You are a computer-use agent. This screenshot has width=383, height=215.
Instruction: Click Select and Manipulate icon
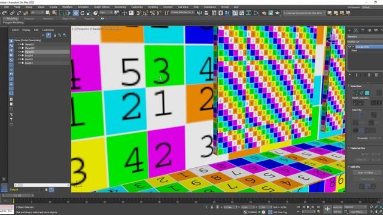[124, 13]
